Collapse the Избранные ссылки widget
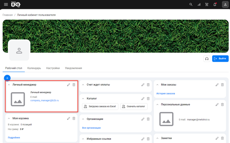Screen dimensions: 230x143 pyautogui.click(x=83, y=139)
